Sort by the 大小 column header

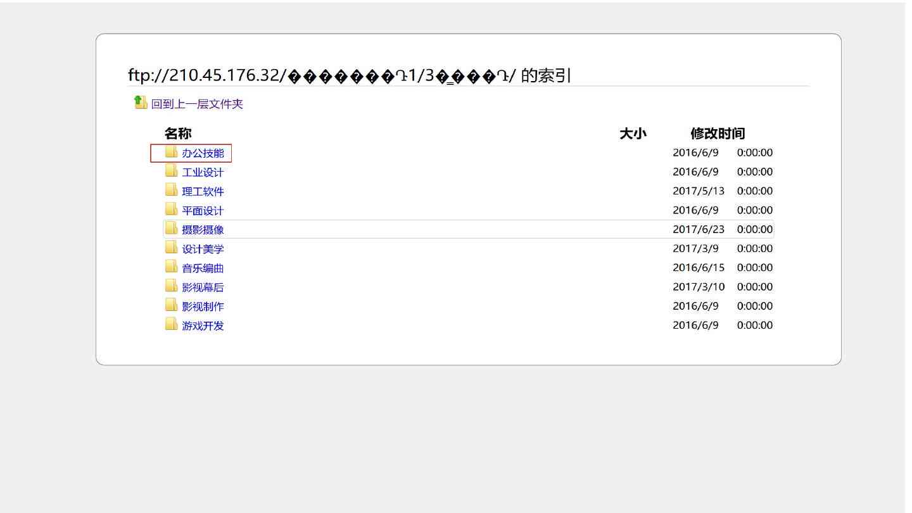pyautogui.click(x=633, y=134)
